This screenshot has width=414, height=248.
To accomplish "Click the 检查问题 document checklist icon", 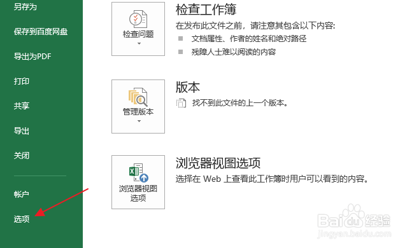I will [138, 19].
